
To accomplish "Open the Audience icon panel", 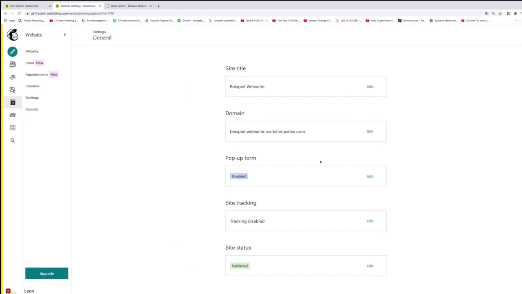I will [13, 64].
